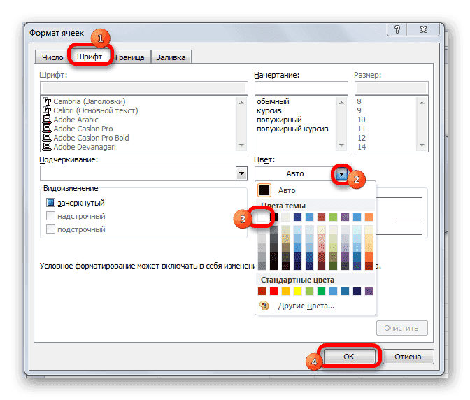Select font size 8
The image size is (470, 400).
[x=359, y=101]
